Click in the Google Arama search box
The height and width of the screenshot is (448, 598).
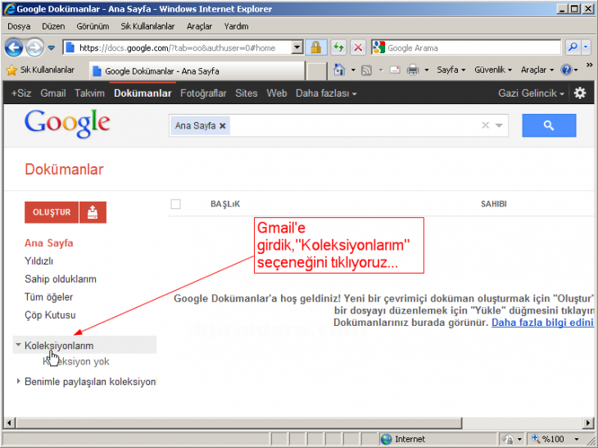coord(473,48)
